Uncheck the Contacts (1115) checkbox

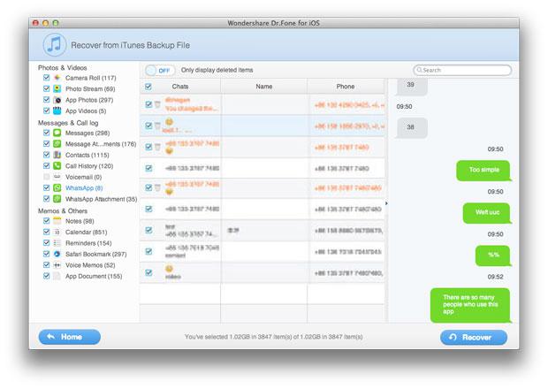point(46,155)
